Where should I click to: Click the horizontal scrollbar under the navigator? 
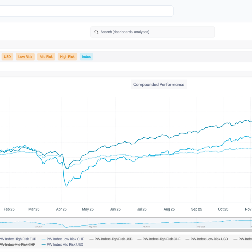click(126, 230)
